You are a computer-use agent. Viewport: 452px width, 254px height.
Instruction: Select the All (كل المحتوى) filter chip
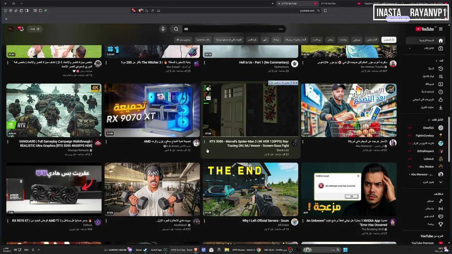tap(388, 40)
